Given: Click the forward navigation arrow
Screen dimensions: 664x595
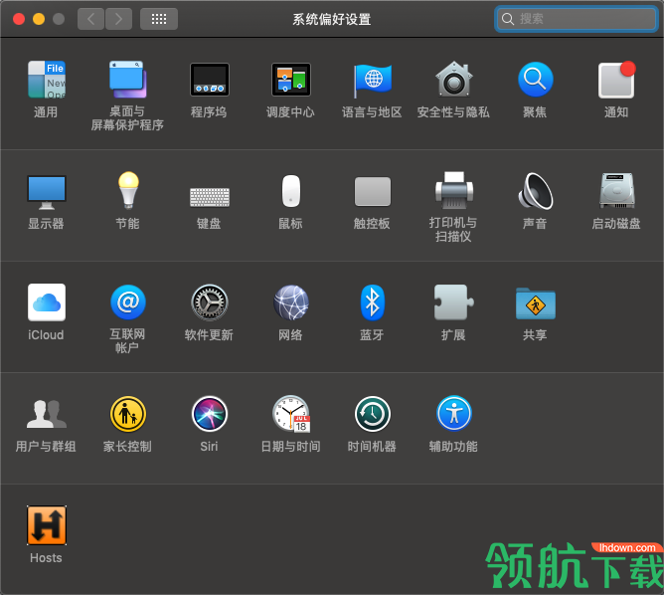Looking at the screenshot, I should (118, 19).
